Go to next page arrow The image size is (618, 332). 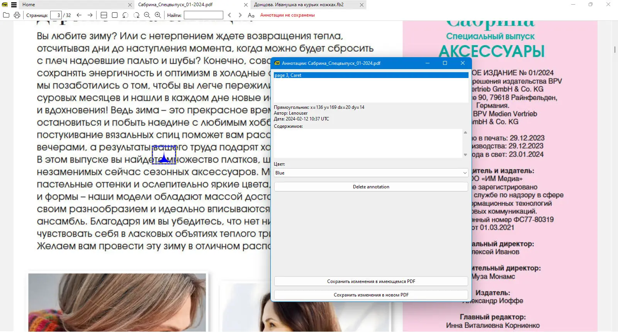tap(90, 15)
